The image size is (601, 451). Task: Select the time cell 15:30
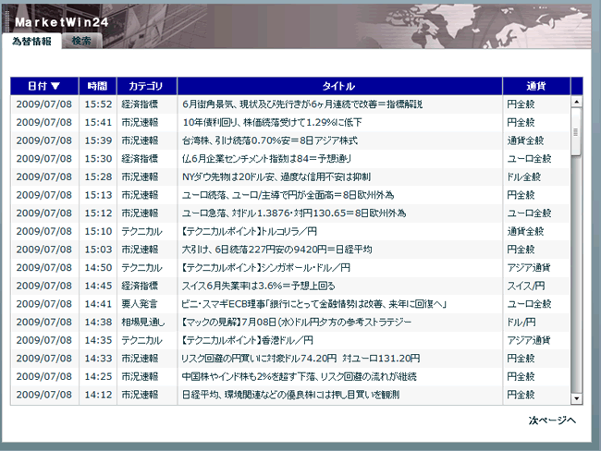[98, 159]
